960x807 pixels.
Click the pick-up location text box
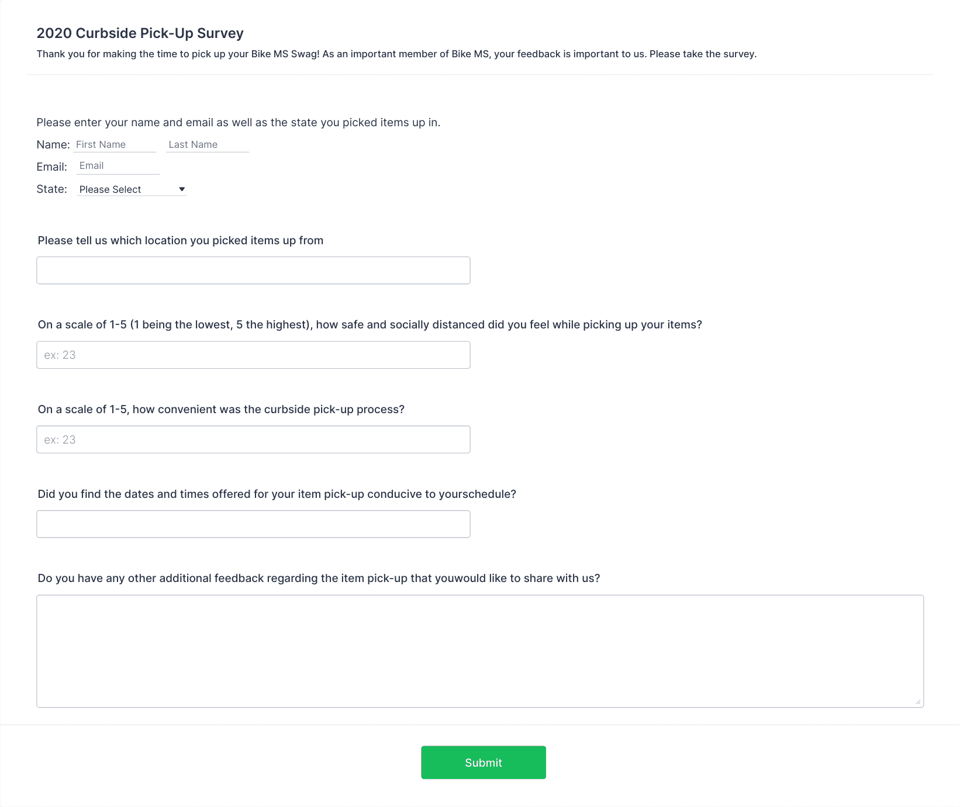[x=253, y=271]
